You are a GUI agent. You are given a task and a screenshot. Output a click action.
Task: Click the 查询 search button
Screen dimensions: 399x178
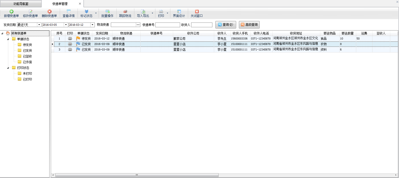pyautogui.click(x=225, y=25)
